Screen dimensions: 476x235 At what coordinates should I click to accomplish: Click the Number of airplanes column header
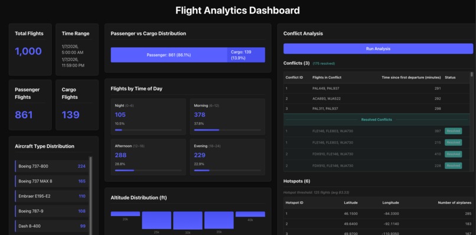click(455, 203)
